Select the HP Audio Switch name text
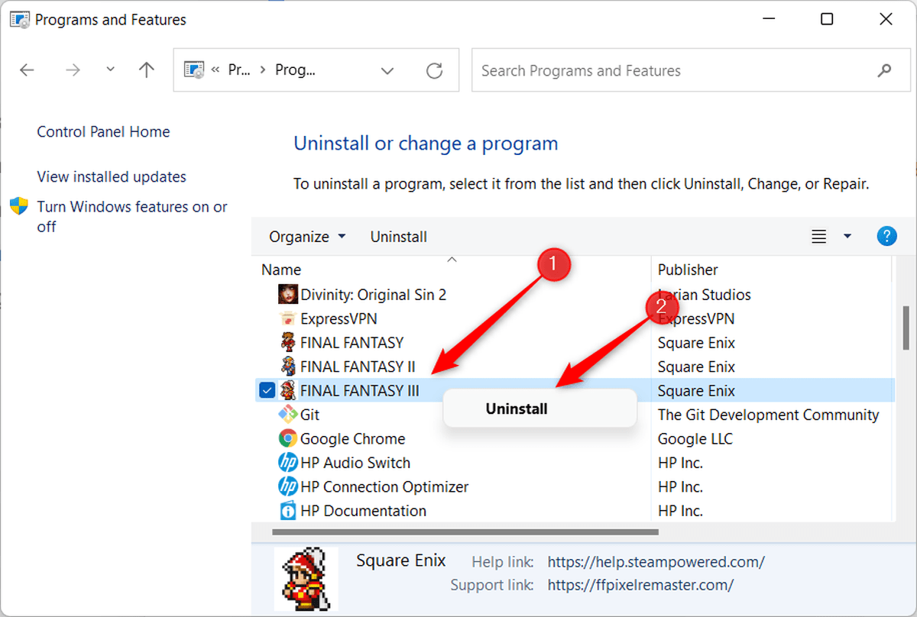 [355, 463]
